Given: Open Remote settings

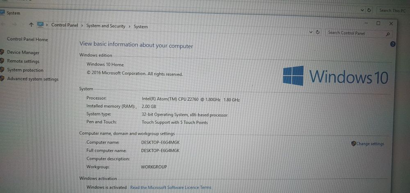Looking at the screenshot, I should click(23, 61).
